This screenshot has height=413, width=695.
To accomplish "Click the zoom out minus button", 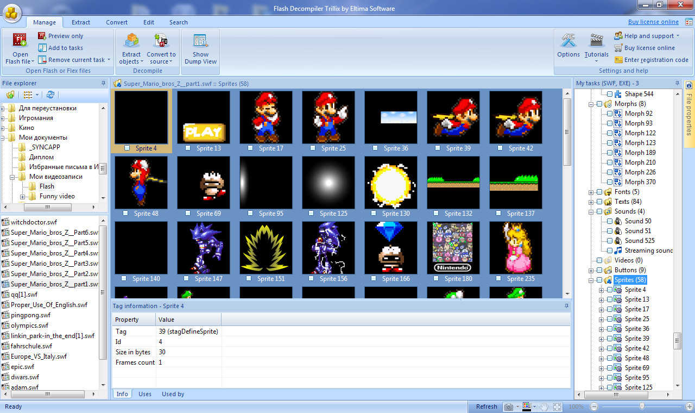I will [593, 406].
